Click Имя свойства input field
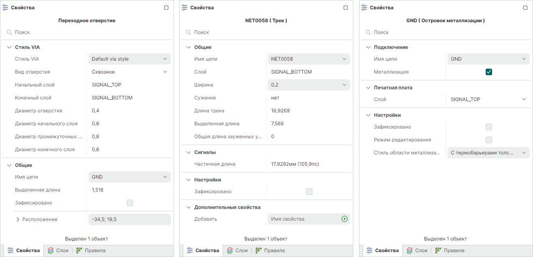This screenshot has height=257, width=533. point(304,219)
